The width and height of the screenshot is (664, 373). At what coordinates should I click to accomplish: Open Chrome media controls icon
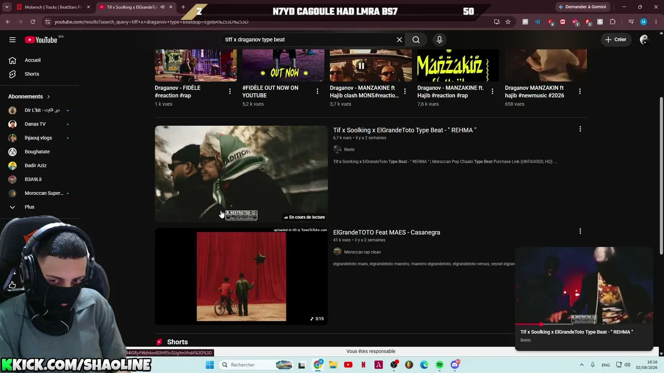tap(631, 22)
